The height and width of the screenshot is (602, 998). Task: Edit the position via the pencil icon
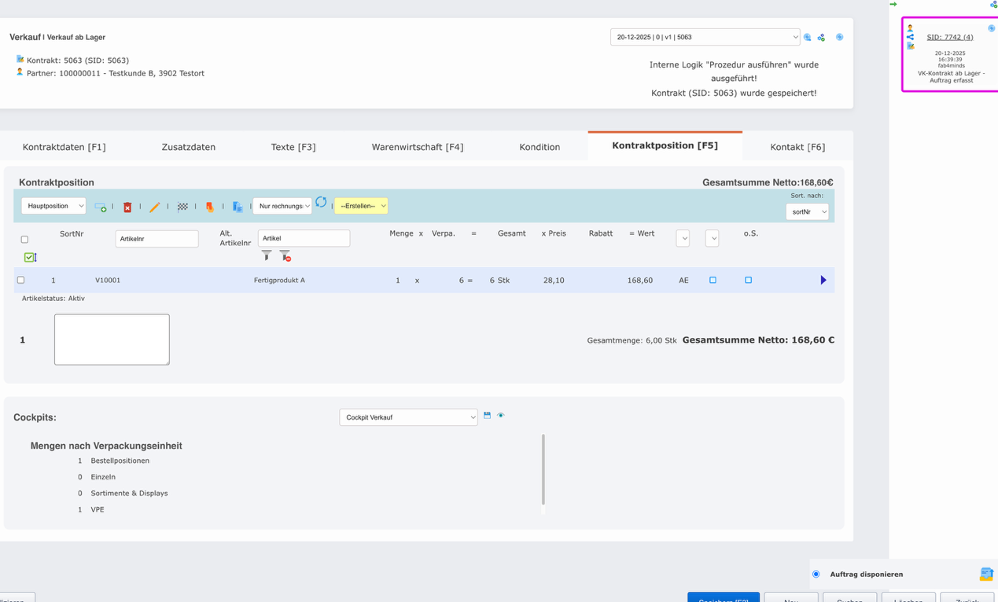[155, 206]
